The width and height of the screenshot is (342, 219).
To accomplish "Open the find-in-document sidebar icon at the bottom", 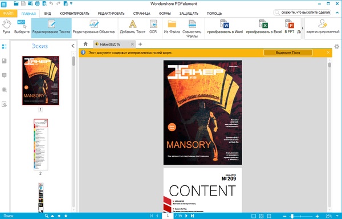I will [4, 104].
